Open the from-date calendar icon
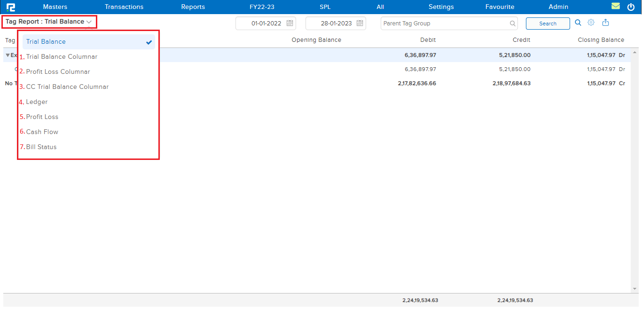Viewport: 642px width, 309px height. point(290,23)
